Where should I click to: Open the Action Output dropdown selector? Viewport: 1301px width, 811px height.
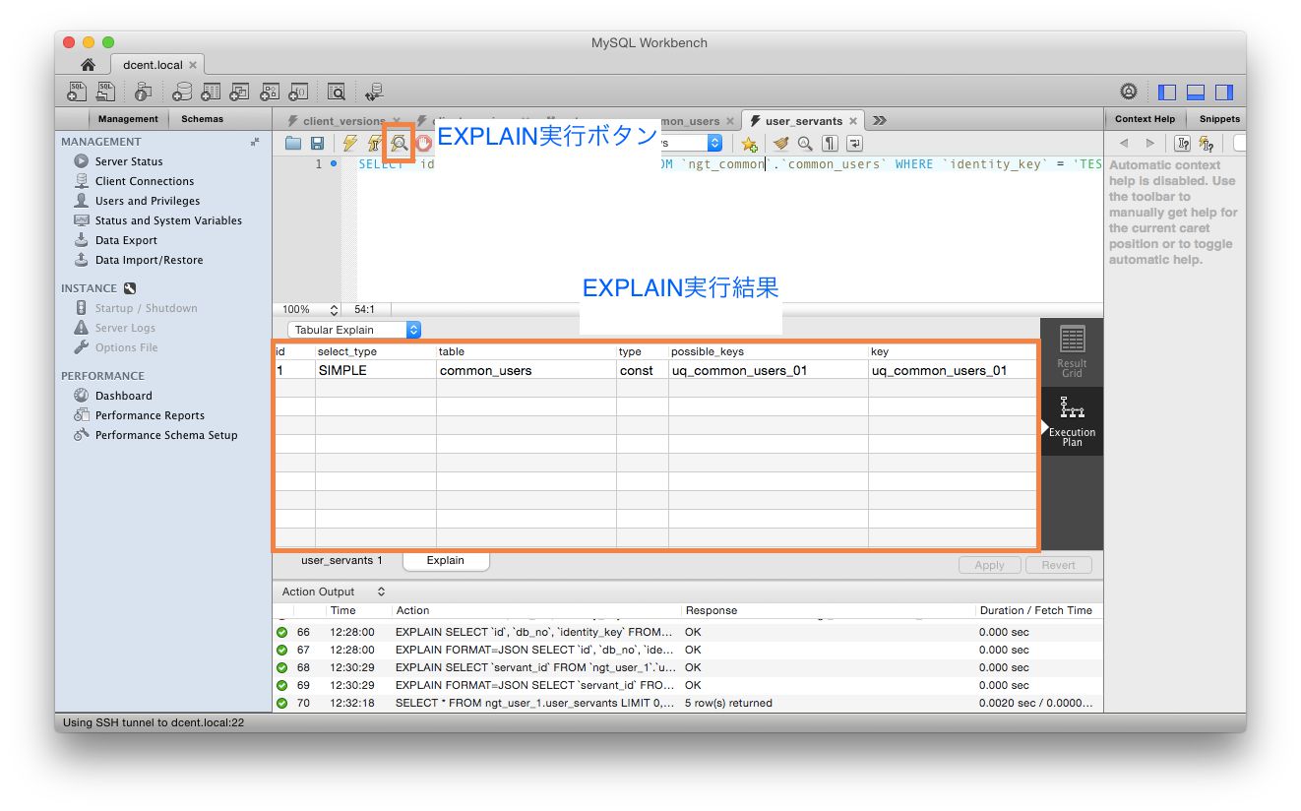[x=334, y=592]
